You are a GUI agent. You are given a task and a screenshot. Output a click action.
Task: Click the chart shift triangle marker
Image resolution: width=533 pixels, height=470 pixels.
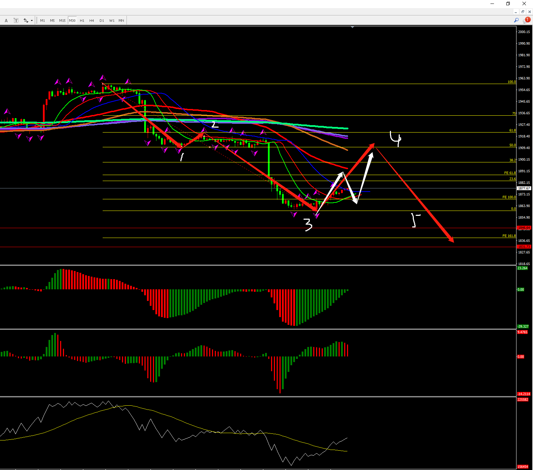point(352,27)
